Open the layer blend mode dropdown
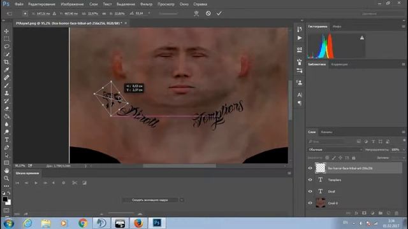 (335, 150)
